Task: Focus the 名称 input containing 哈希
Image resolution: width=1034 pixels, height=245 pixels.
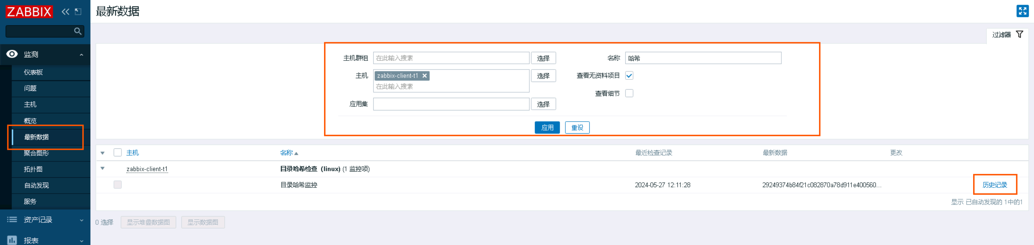Action: (x=703, y=58)
